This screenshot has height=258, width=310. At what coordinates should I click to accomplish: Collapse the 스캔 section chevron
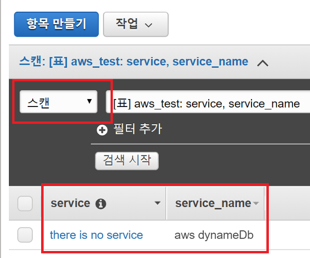coord(262,63)
